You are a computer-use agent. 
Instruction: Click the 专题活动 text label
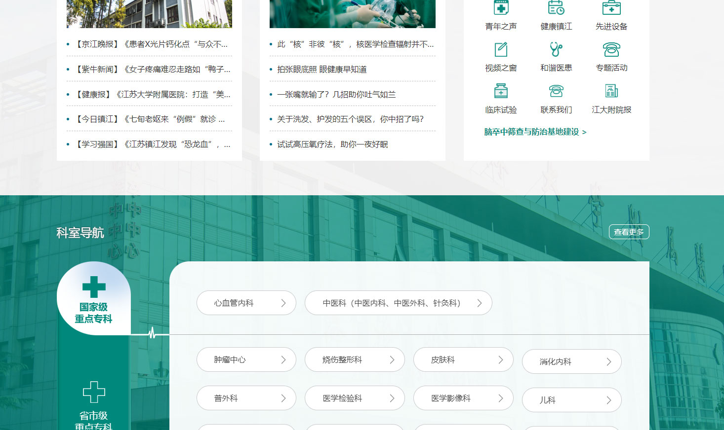611,68
